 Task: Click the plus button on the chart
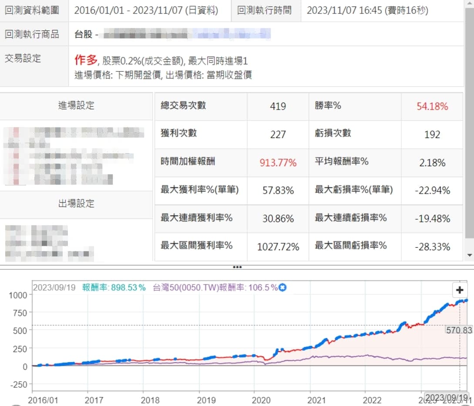[460, 290]
